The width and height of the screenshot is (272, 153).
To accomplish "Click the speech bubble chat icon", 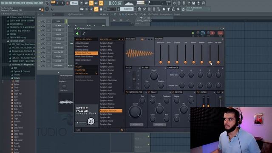I will (203, 3).
